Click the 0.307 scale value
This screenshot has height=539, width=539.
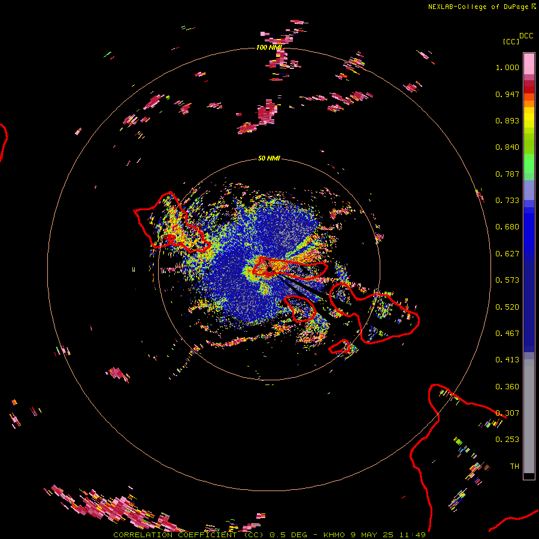(x=507, y=413)
